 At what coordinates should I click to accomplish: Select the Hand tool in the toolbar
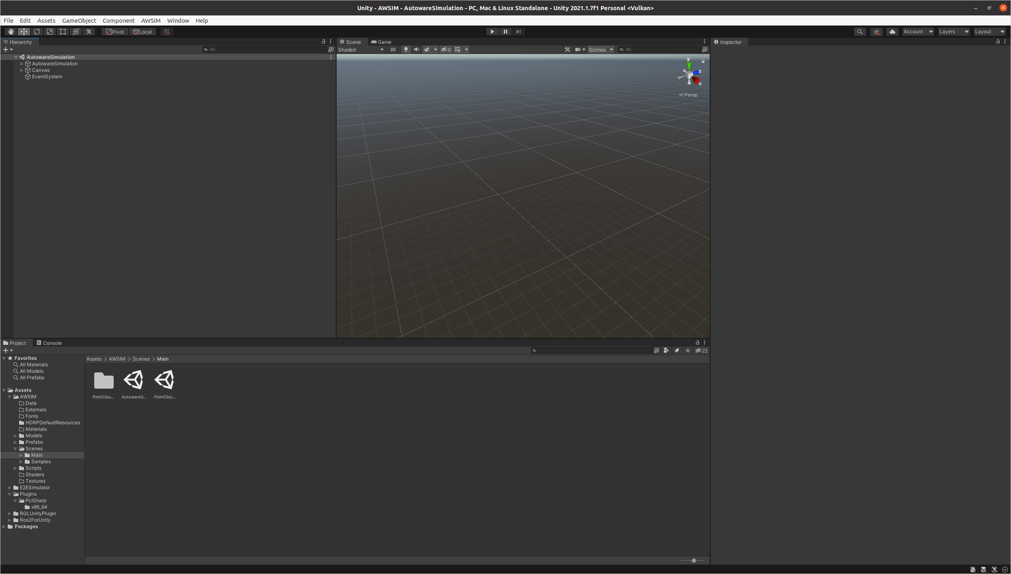click(11, 31)
